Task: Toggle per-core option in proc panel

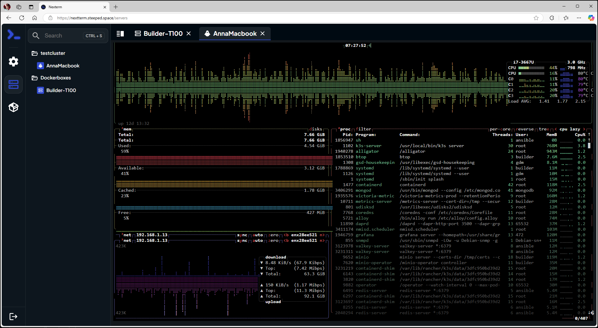Action: [x=500, y=129]
